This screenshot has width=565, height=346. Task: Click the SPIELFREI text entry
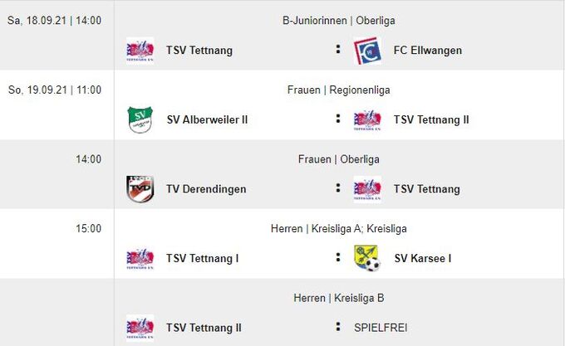coord(381,328)
